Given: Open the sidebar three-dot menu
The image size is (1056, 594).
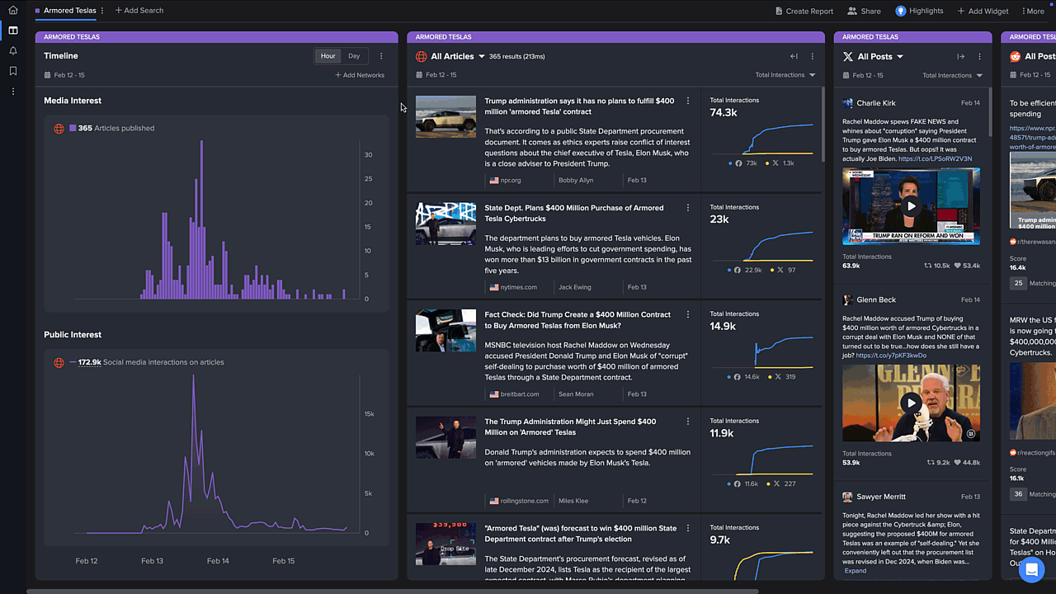Looking at the screenshot, I should click(12, 92).
